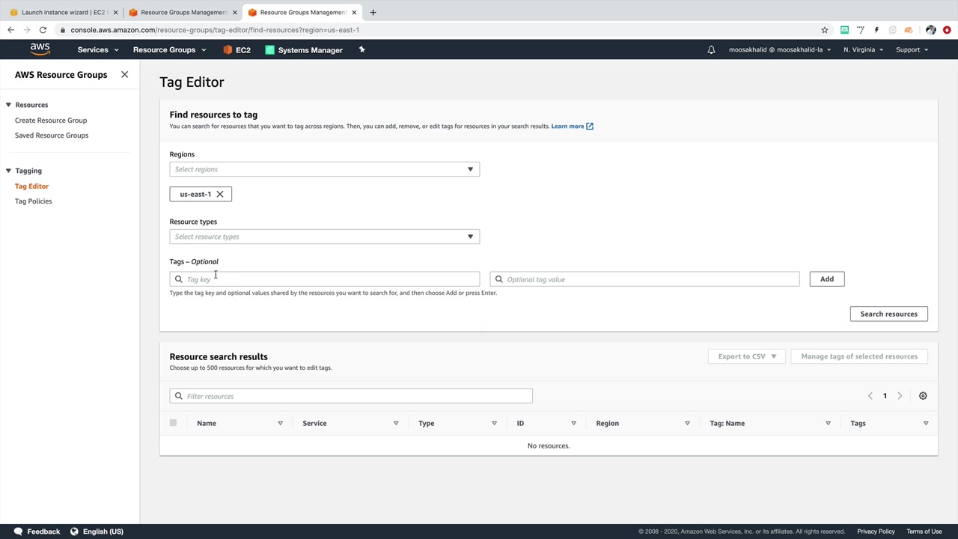958x539 pixels.
Task: Expand the Select regions dropdown
Action: (324, 169)
